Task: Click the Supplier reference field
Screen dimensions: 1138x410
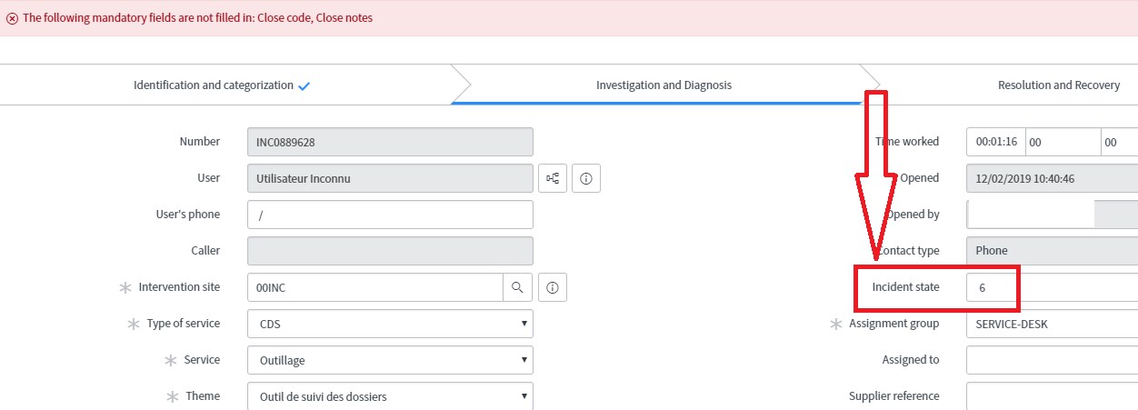Action: (1052, 396)
